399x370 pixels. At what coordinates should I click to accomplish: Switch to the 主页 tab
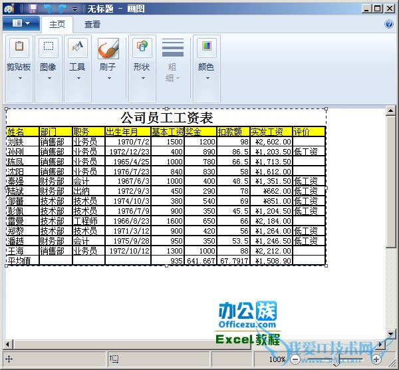[57, 25]
